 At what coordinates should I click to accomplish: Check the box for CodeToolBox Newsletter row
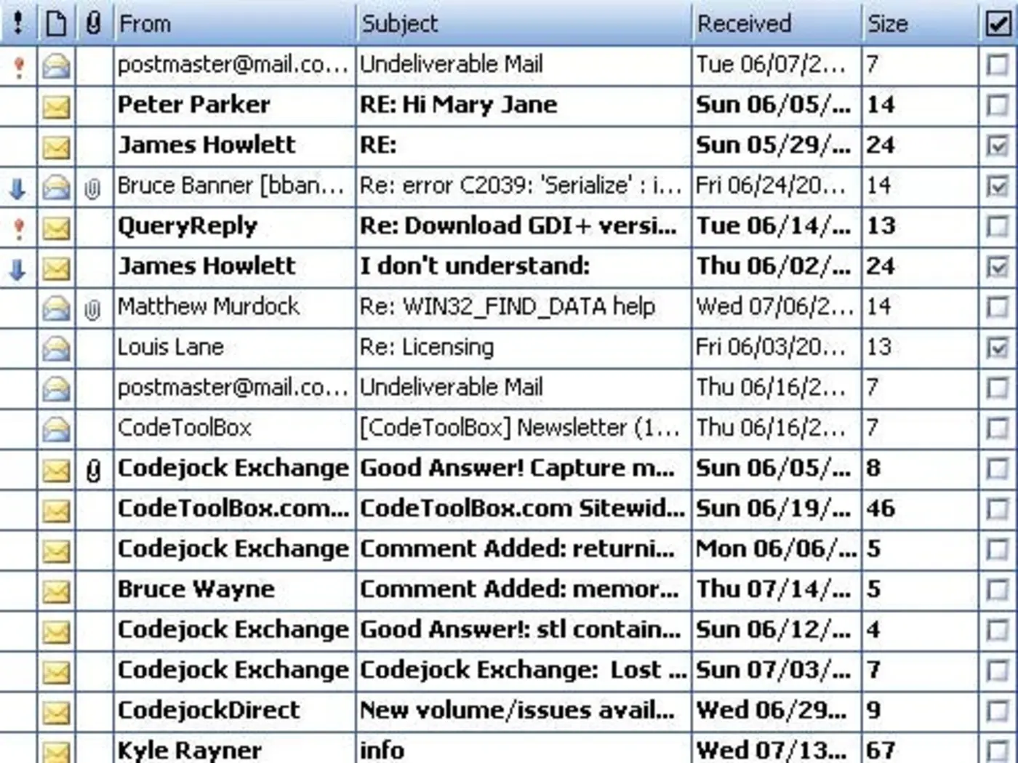click(x=998, y=429)
